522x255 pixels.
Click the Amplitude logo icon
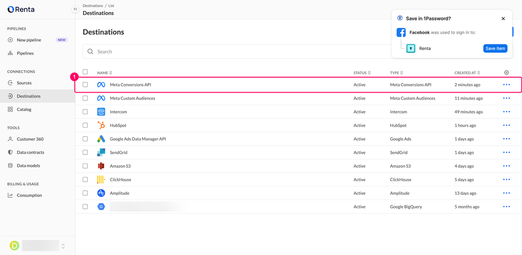[x=101, y=193]
